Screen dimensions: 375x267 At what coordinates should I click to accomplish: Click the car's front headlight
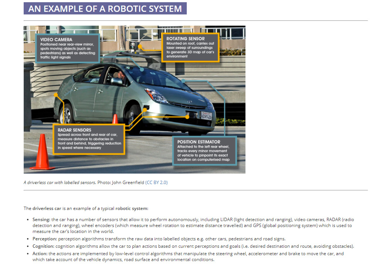(x=156, y=96)
